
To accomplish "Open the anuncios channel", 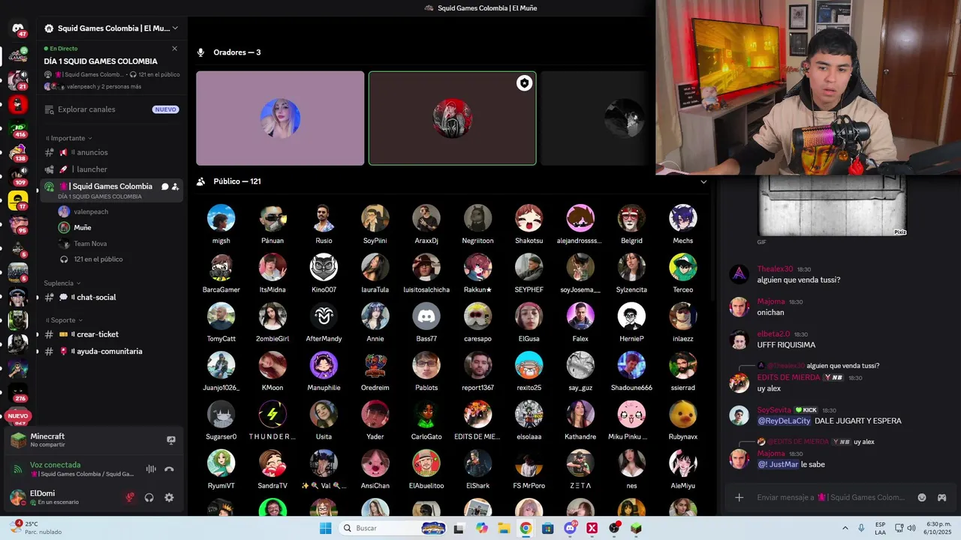I will (x=111, y=152).
